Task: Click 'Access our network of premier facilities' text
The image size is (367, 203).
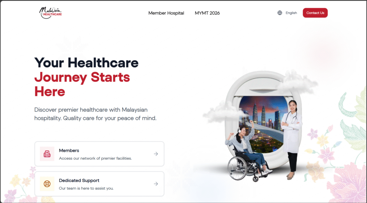Action: pos(95,158)
